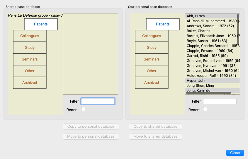The height and width of the screenshot is (159, 248).
Task: Click Move to personal database button
Action: pos(91,136)
